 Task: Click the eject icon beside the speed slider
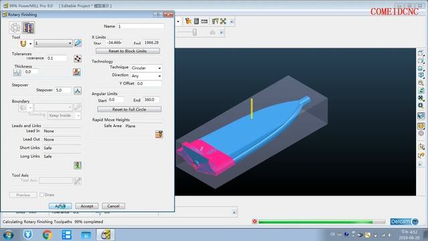213,32
